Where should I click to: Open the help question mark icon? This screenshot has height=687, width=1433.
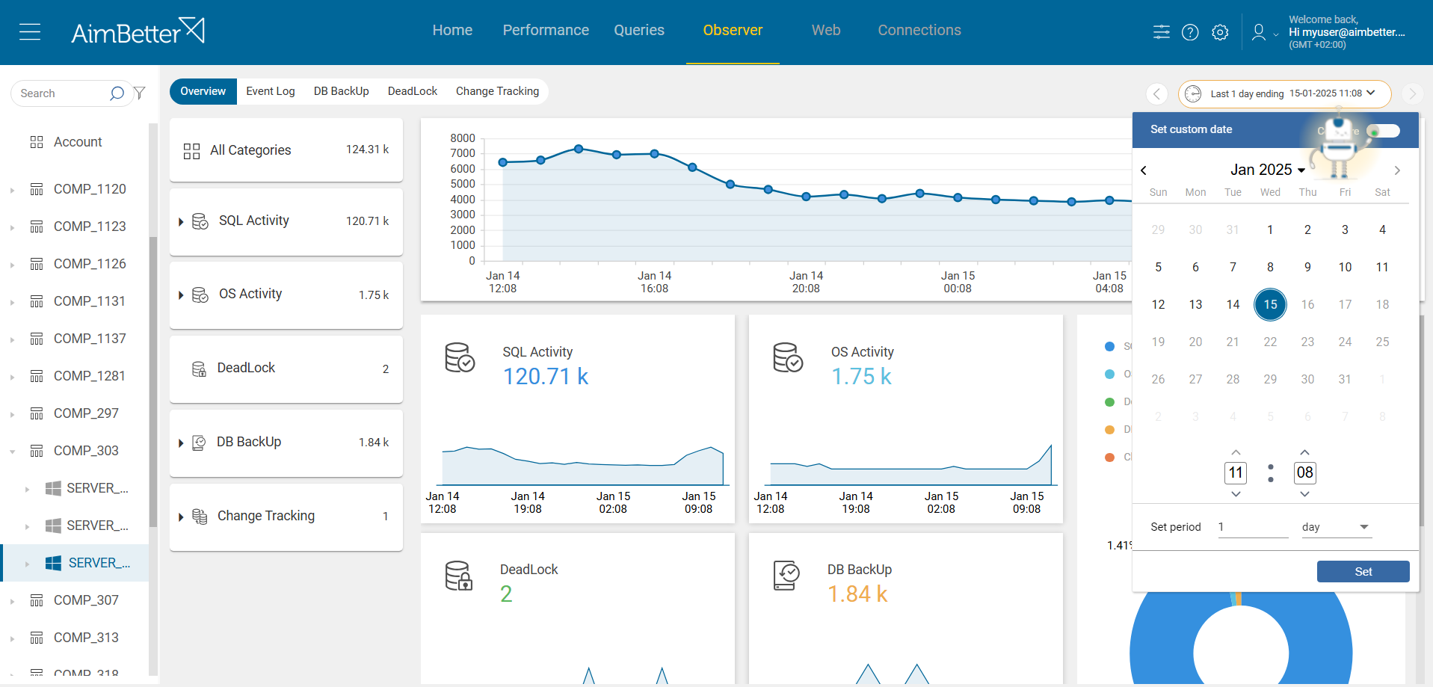click(1190, 32)
